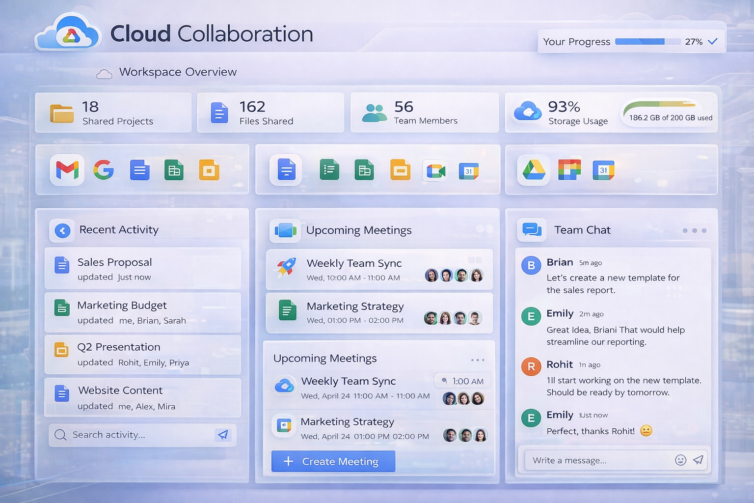Open the Google Drive app icon

point(534,170)
